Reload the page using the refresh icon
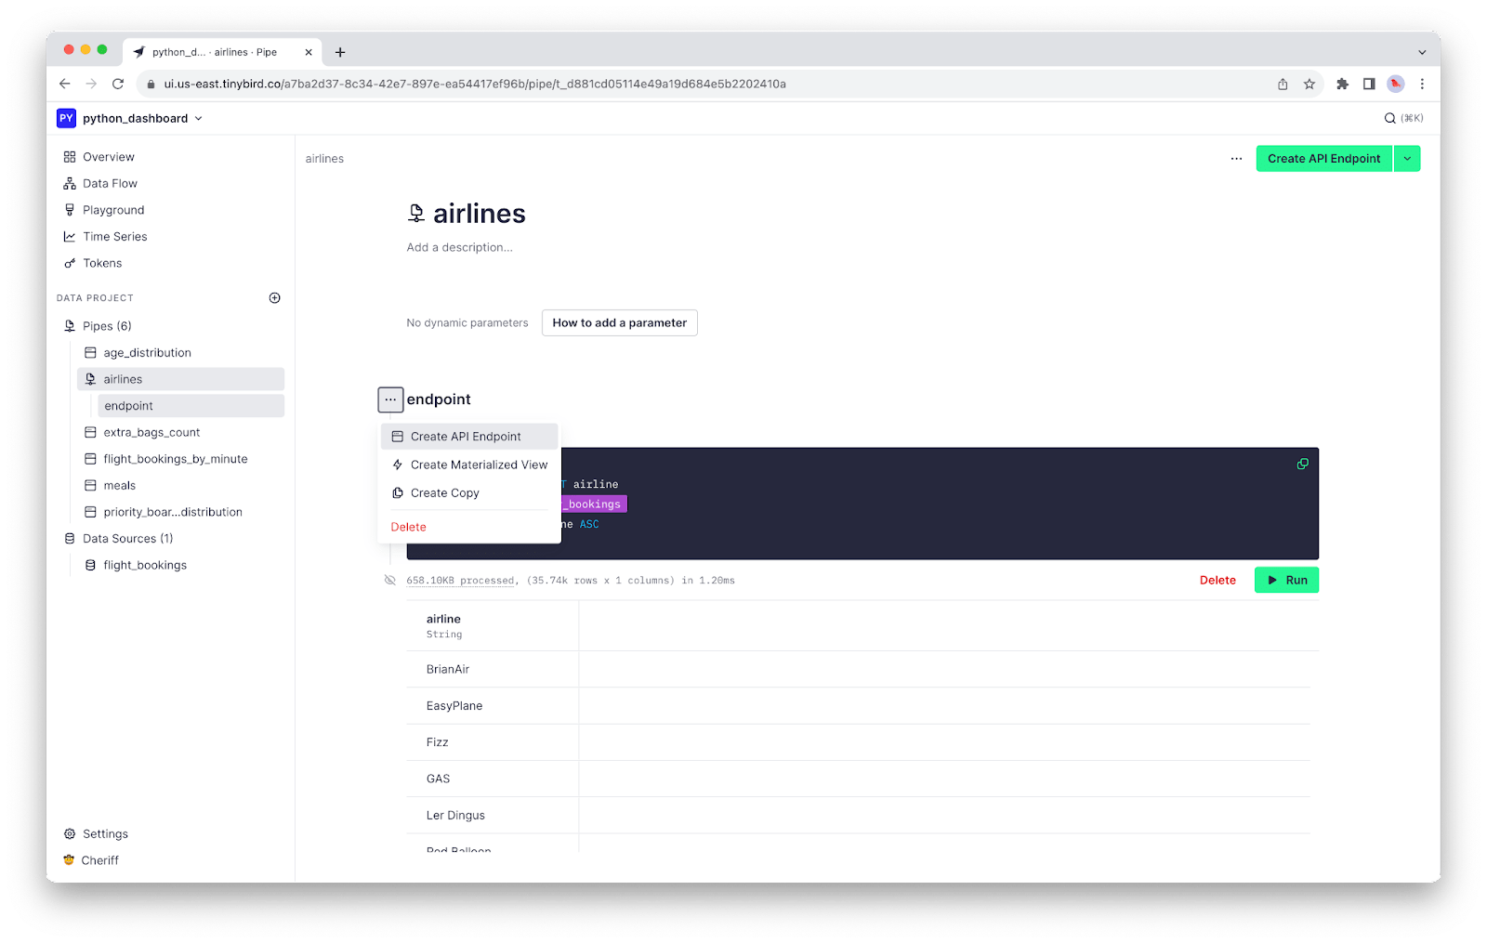 (x=118, y=84)
